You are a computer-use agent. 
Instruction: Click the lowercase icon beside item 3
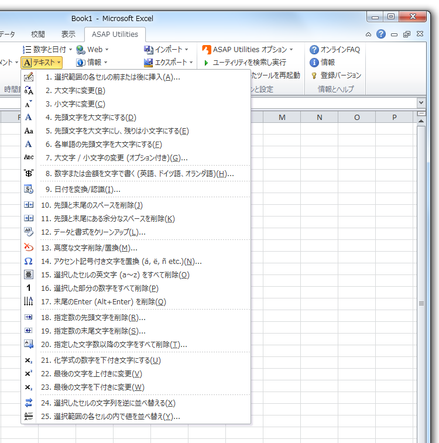coord(29,104)
